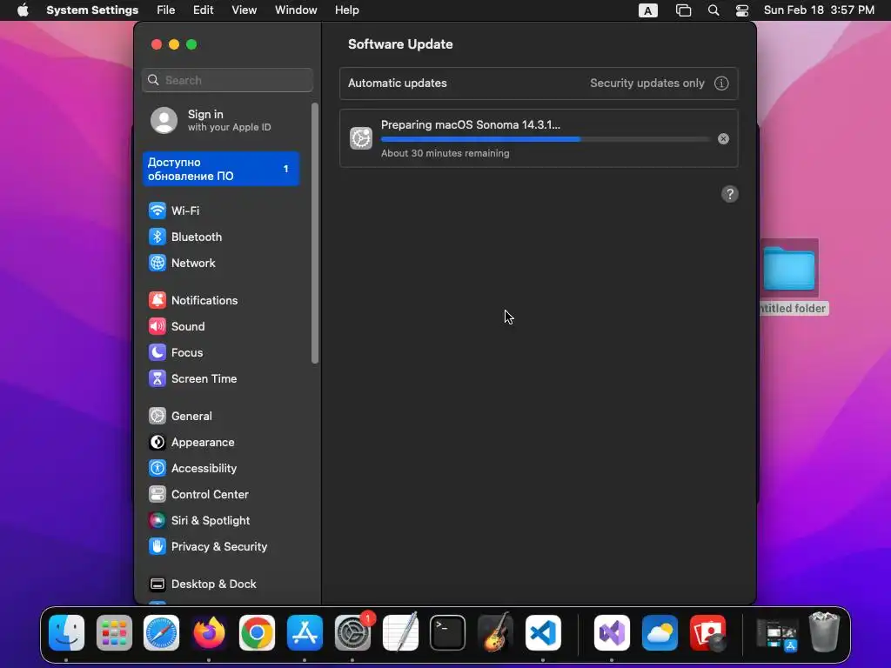Click About 30 minutes remaining text

(x=445, y=153)
